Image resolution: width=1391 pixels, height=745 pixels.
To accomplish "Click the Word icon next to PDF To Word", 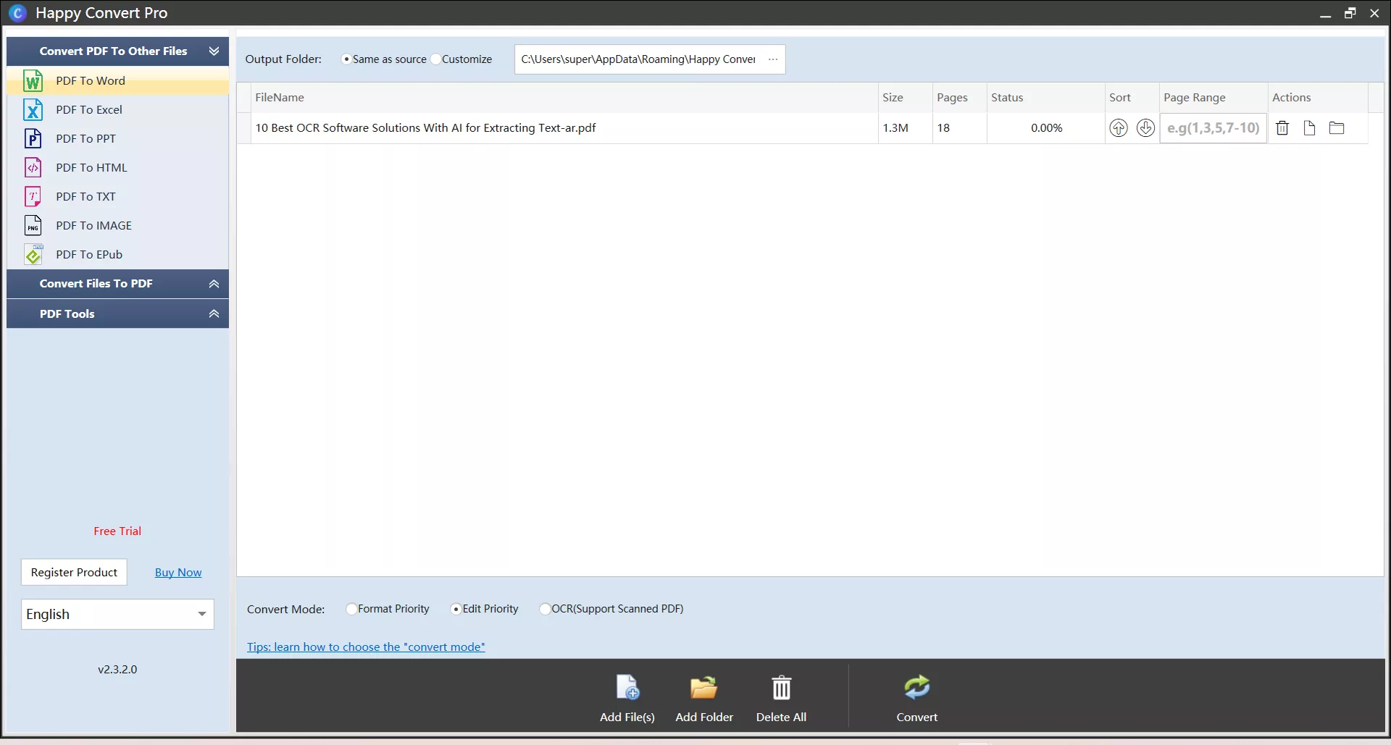I will pyautogui.click(x=33, y=80).
